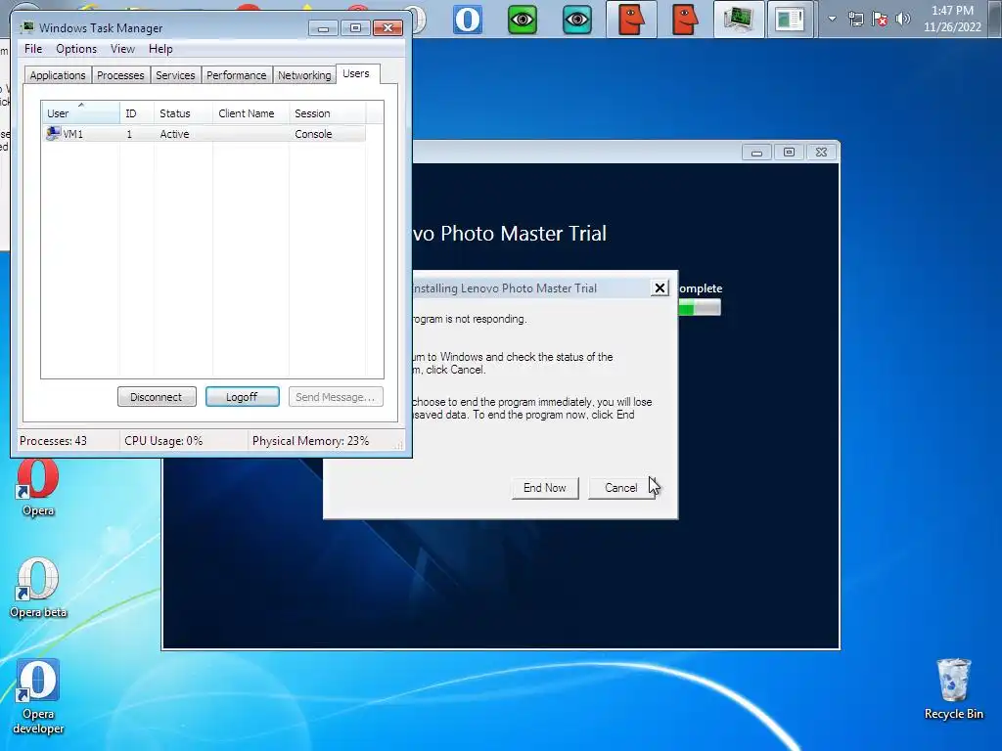Click the volume speaker tray icon
Image resolution: width=1002 pixels, height=751 pixels.
tap(903, 20)
